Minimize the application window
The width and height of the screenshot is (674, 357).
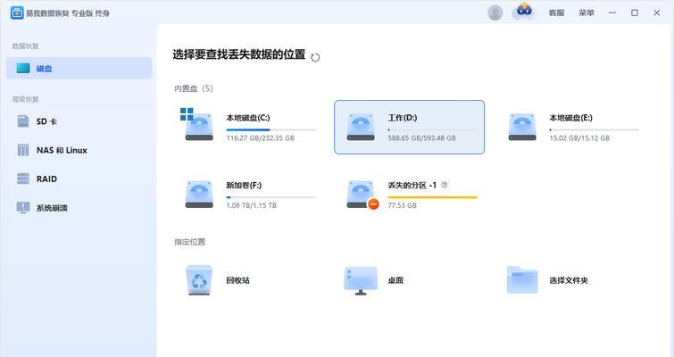(612, 12)
